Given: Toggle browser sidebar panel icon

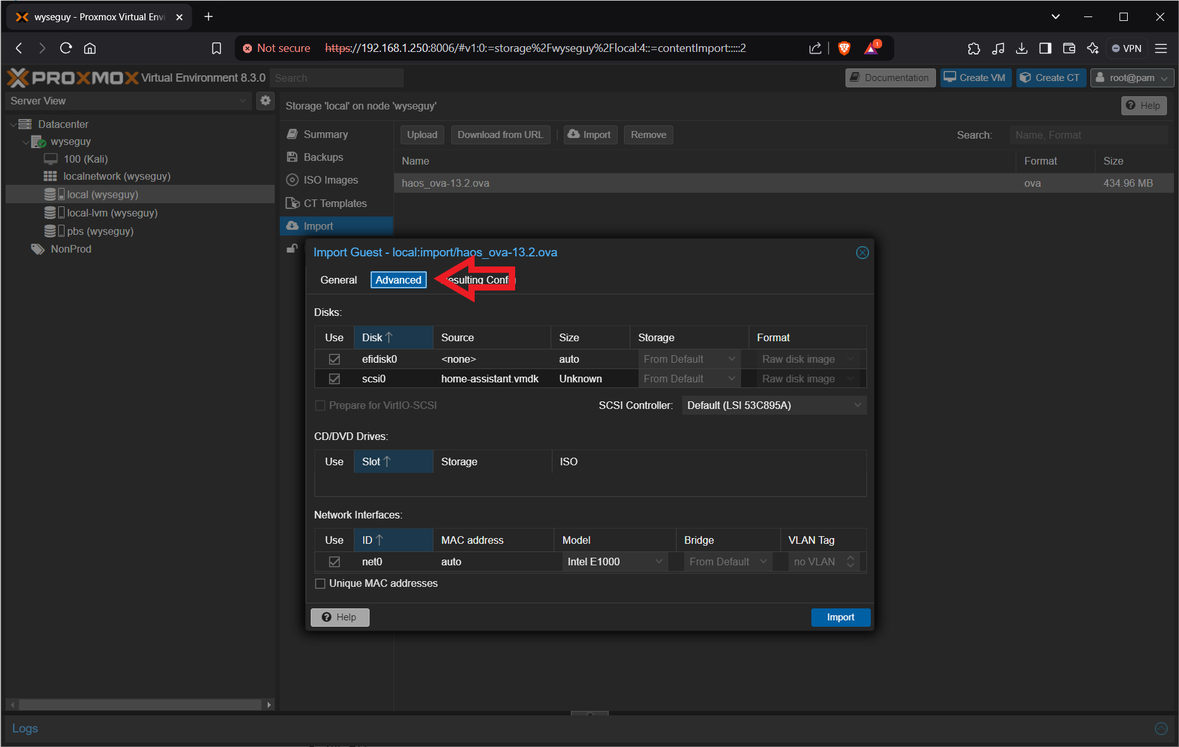Looking at the screenshot, I should tap(1045, 48).
